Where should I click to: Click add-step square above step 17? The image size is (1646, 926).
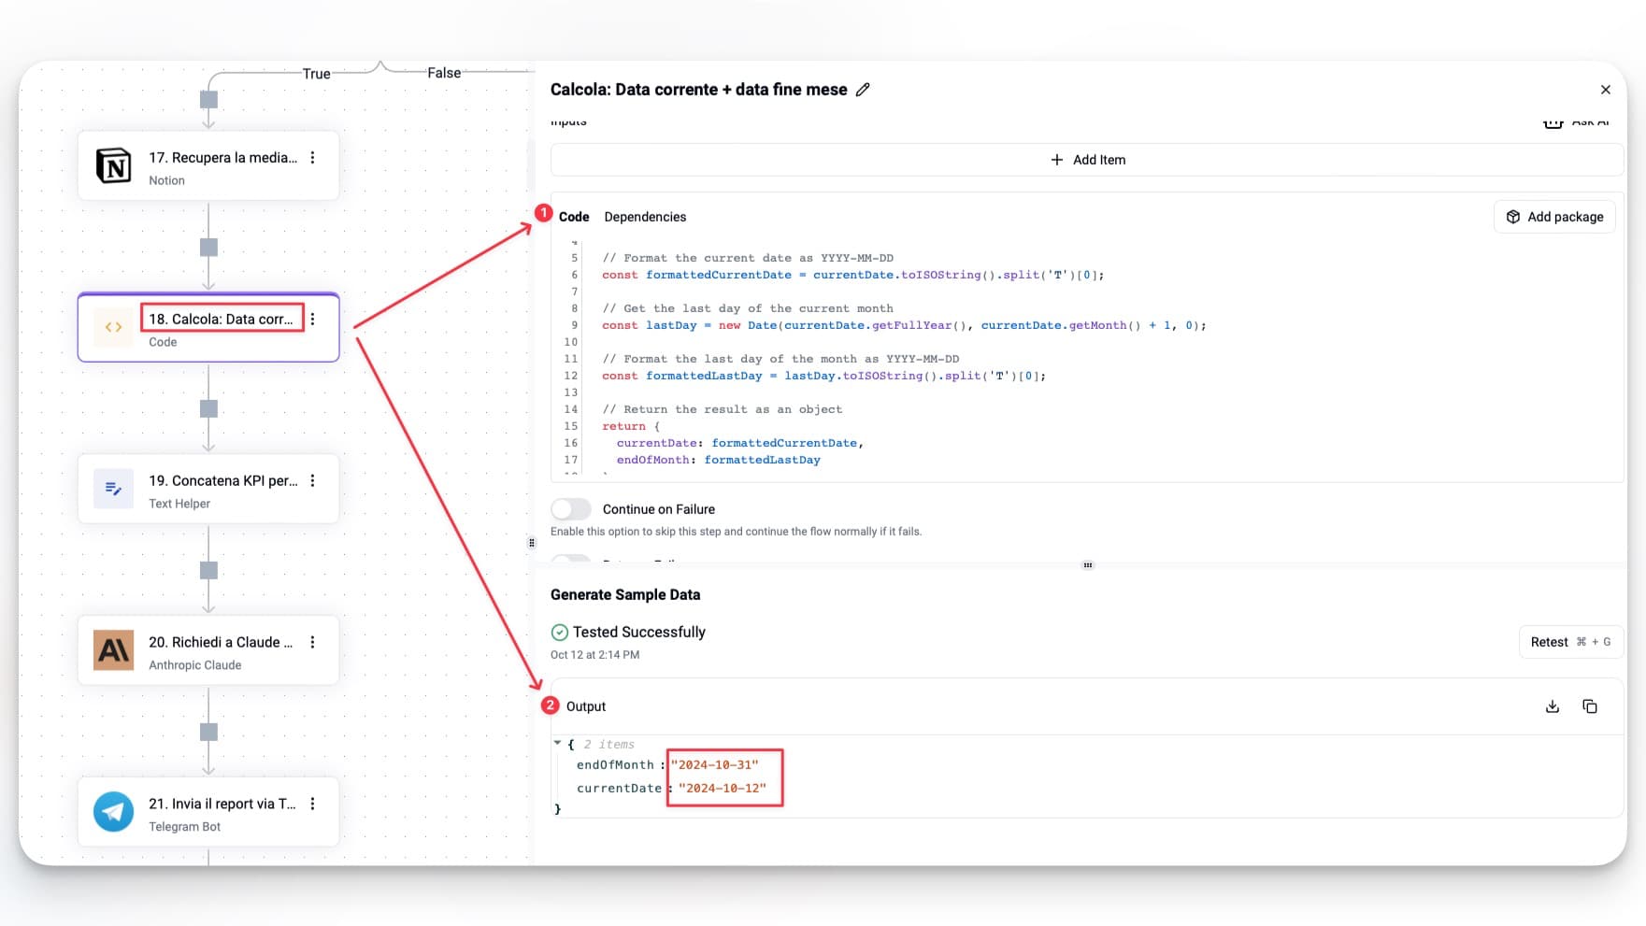209,99
